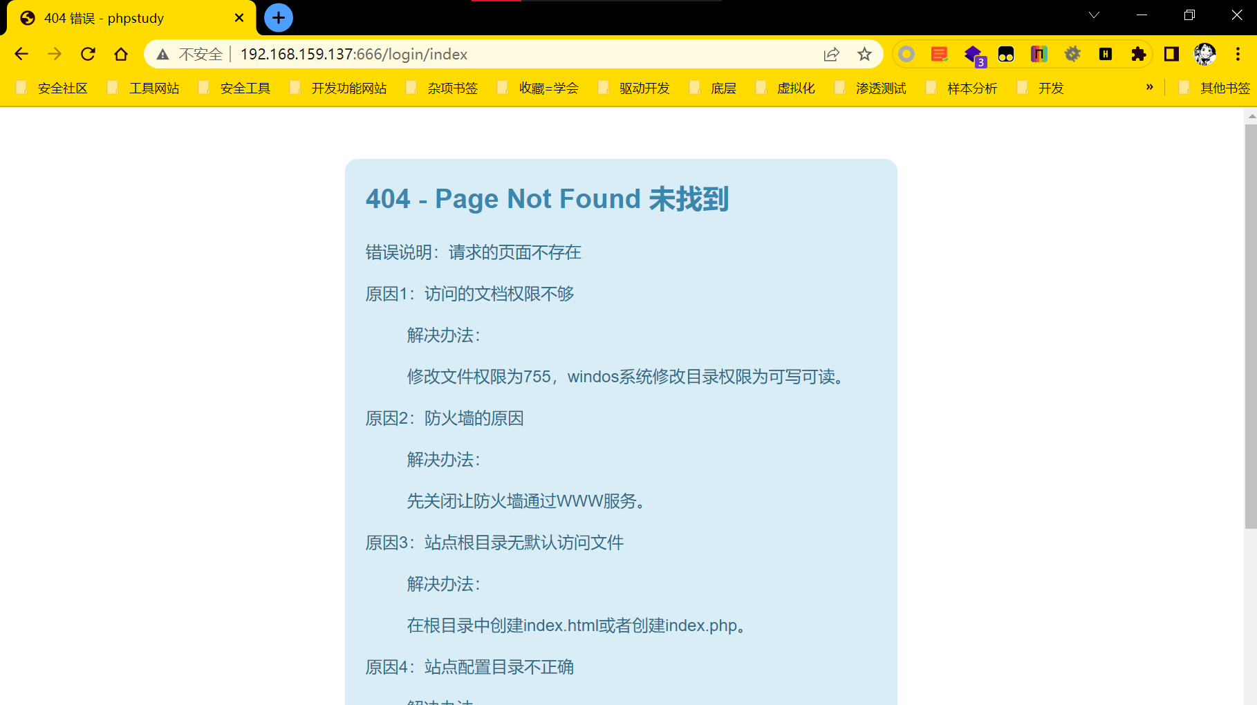Screen dimensions: 1257x705
Task: View the 不安全 site security warning
Action: 189,55
